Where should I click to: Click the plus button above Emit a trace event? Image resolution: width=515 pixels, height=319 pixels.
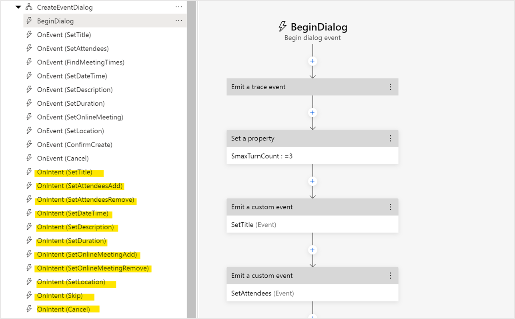(x=312, y=61)
